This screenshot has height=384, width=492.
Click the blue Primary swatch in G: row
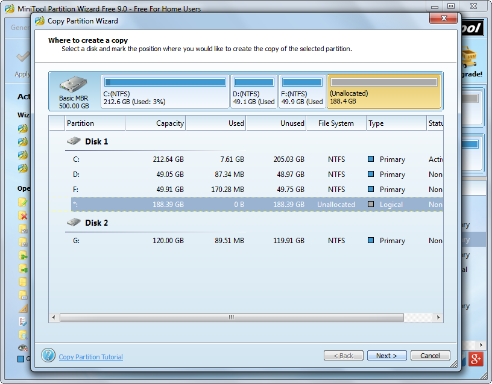(x=371, y=240)
